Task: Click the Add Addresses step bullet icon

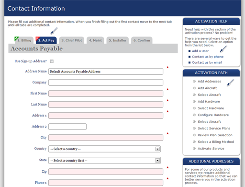Action: (x=194, y=82)
